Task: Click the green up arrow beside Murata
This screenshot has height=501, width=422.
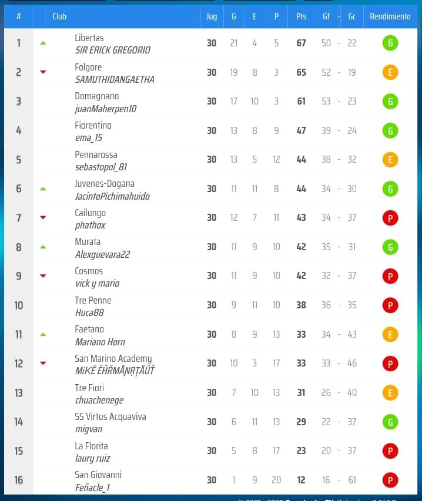Action: point(42,247)
